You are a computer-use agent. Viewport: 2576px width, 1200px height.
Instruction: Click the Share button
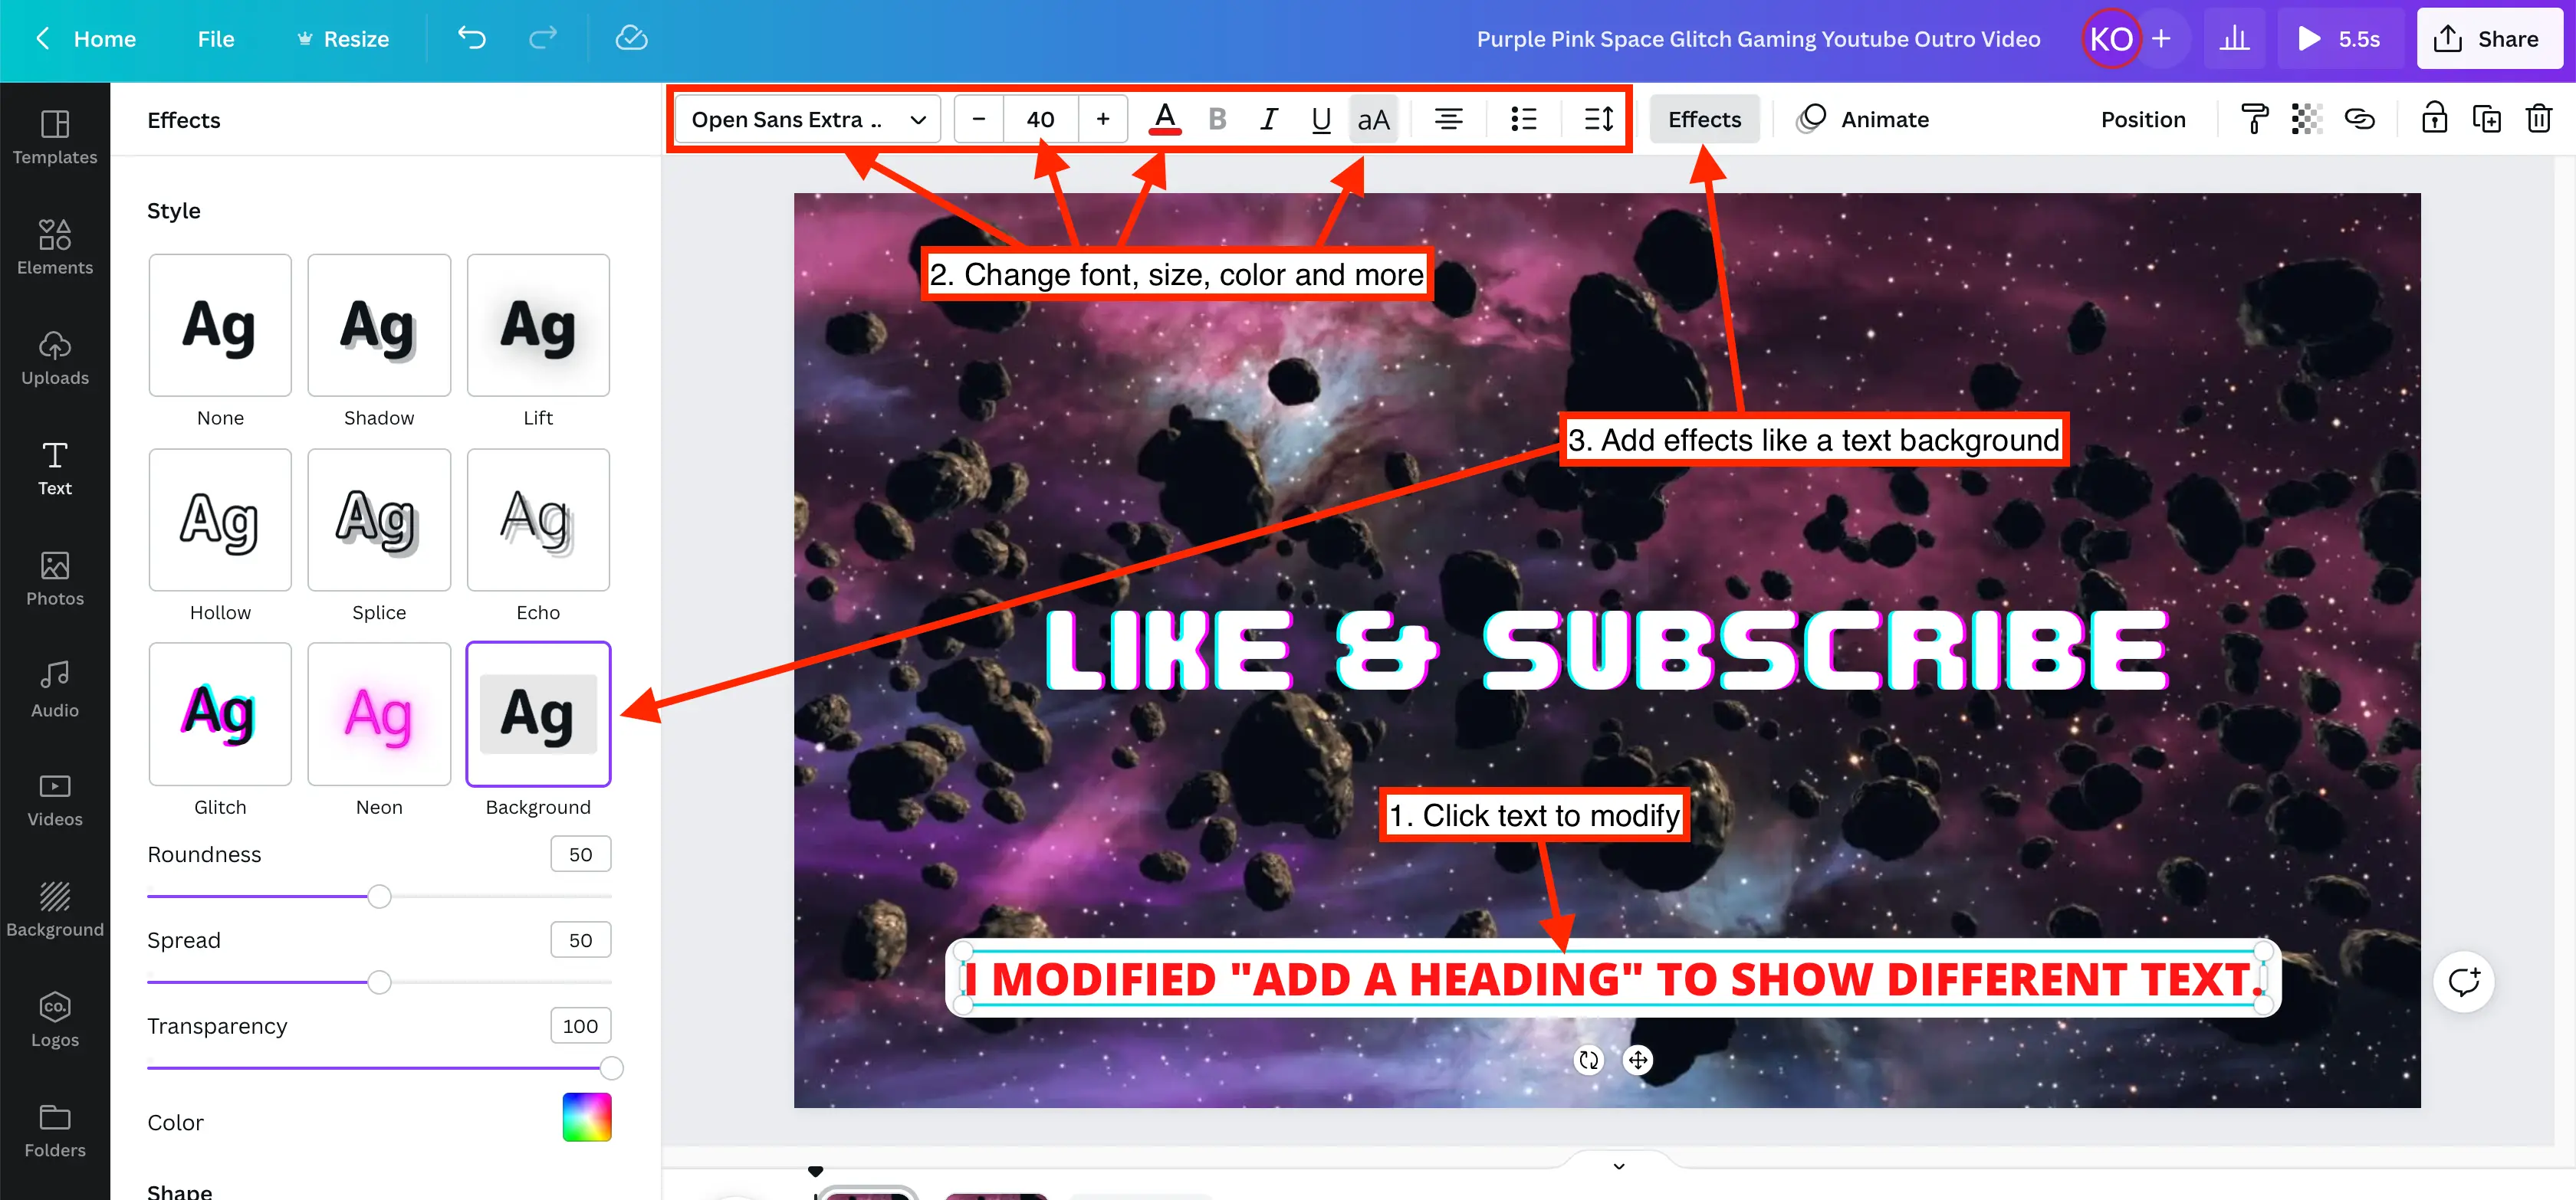(x=2489, y=39)
